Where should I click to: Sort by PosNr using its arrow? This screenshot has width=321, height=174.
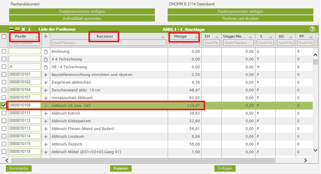[37, 37]
